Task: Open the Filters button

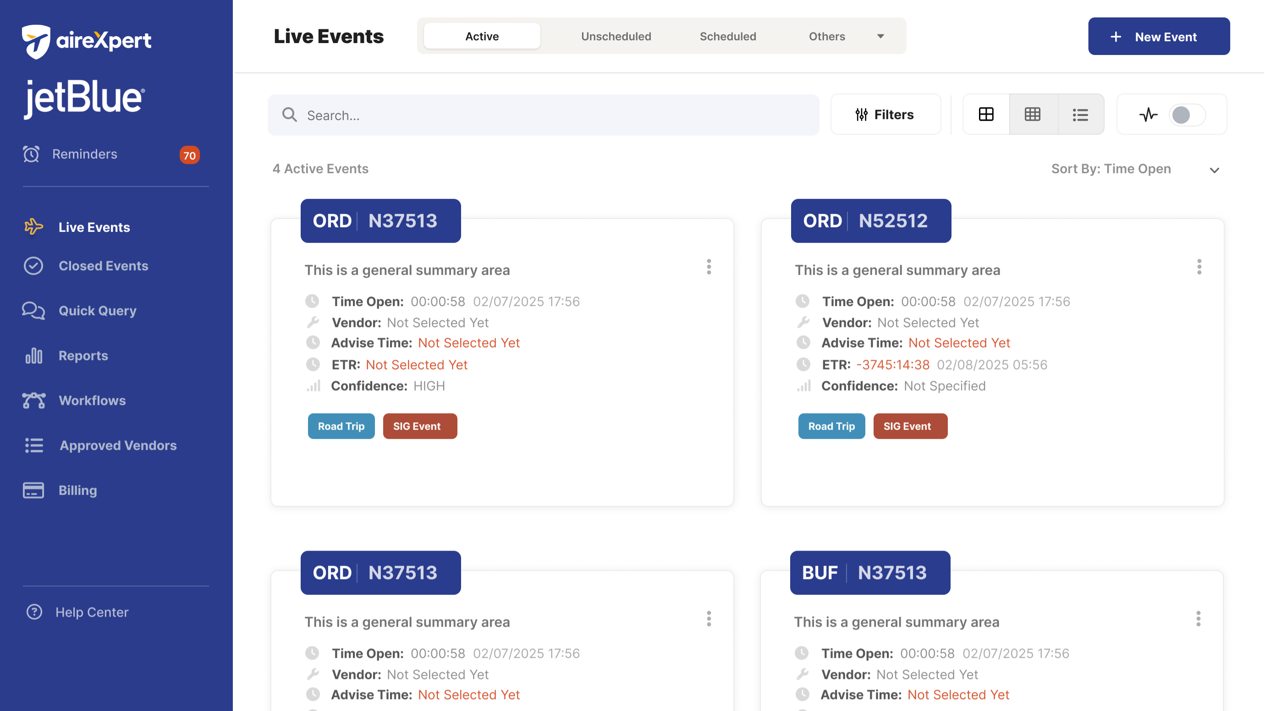Action: click(x=885, y=115)
